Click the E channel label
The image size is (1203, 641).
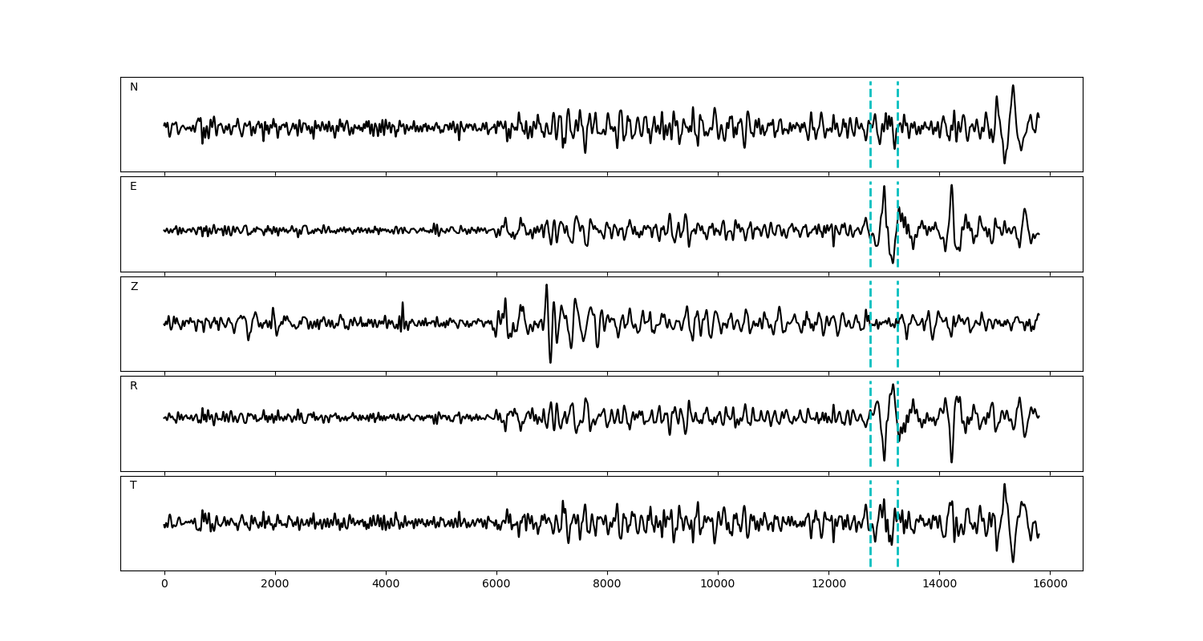133,187
